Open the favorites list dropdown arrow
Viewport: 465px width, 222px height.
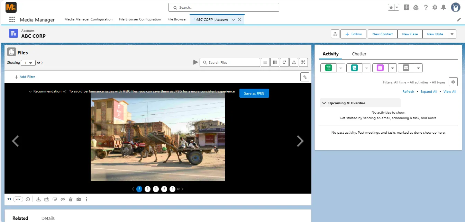(397, 7)
